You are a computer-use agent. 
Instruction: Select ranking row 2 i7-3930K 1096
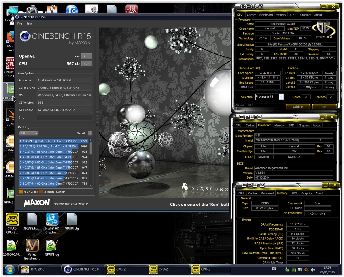[54, 146]
